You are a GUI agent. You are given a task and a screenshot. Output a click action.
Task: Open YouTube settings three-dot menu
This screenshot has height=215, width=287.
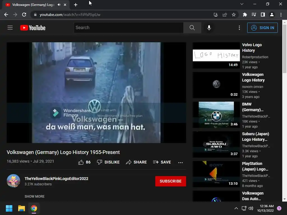pyautogui.click(x=239, y=28)
